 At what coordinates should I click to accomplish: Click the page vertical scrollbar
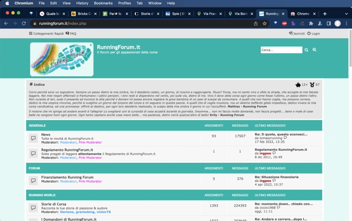coord(350,48)
